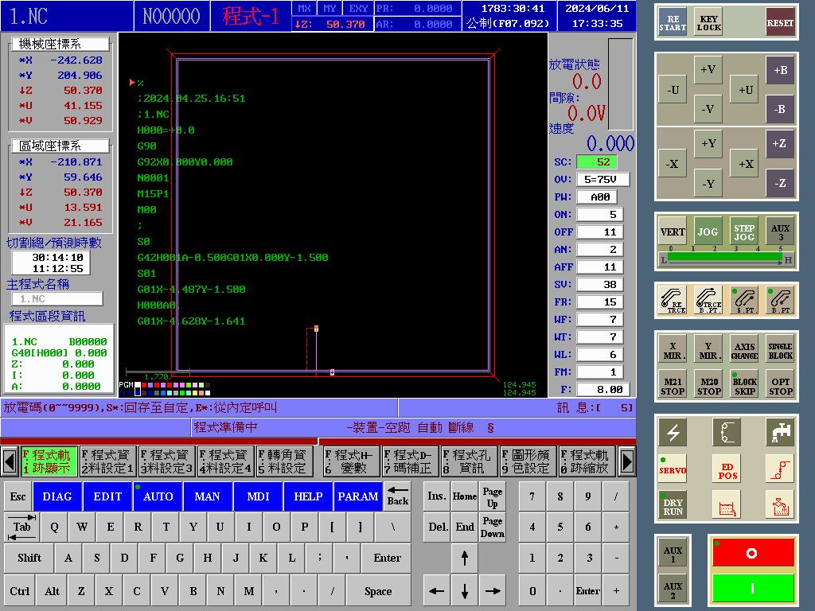
Task: Click the wire feed roller icon
Action: coord(727,432)
